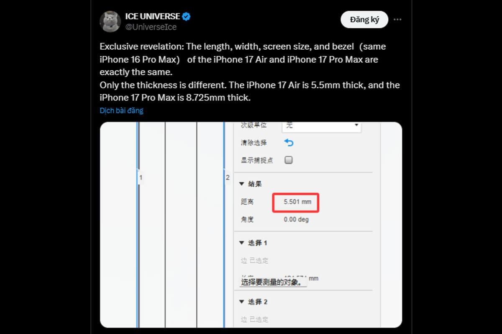Open the embedded measurement image
The image size is (502, 334).
(x=251, y=225)
